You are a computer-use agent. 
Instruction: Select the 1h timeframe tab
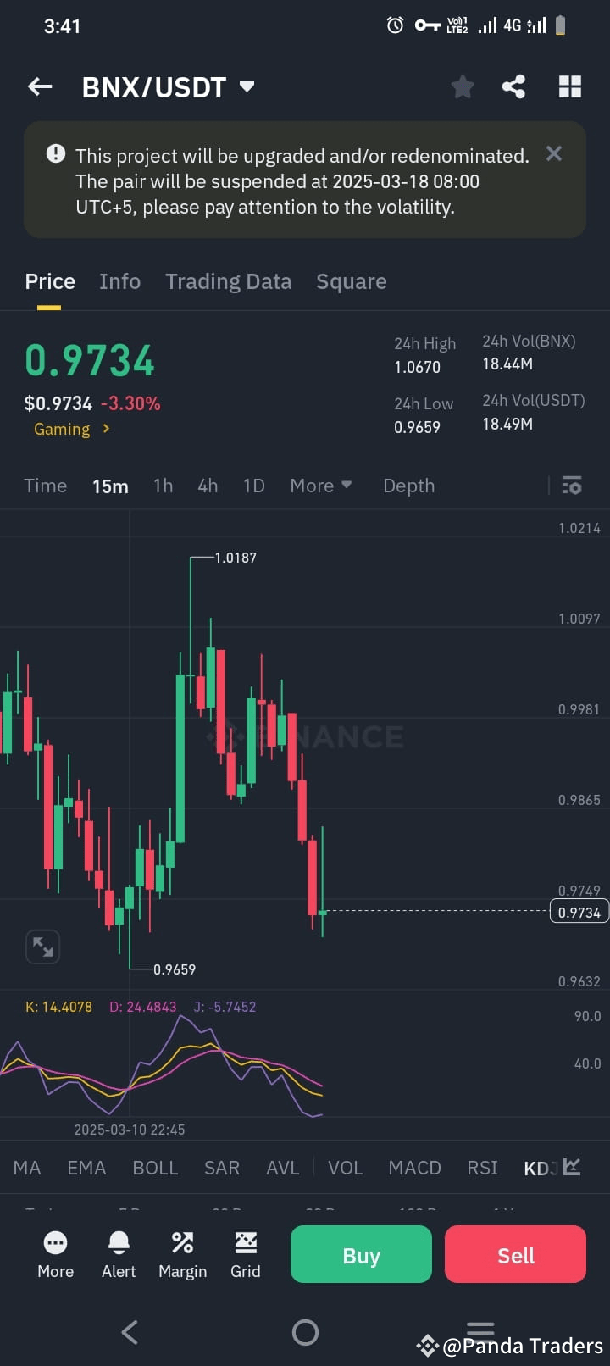click(x=163, y=485)
